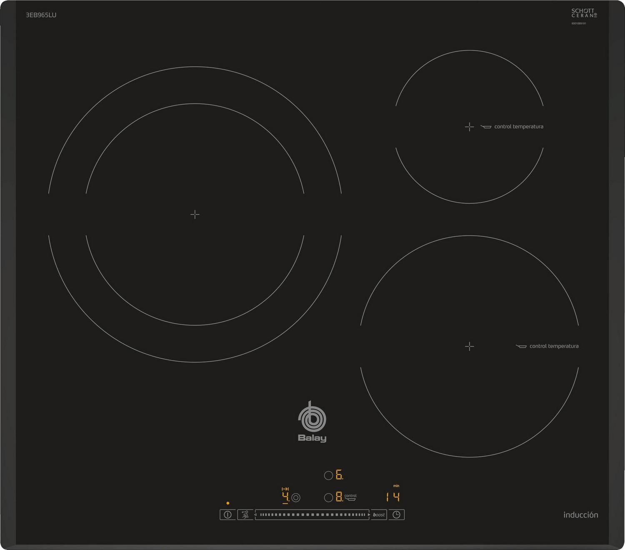The image size is (625, 550).
Task: Tap the timer clock key
Action: click(x=396, y=515)
